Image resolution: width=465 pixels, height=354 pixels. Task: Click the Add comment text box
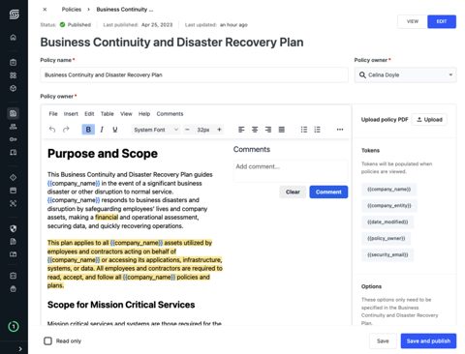[291, 171]
